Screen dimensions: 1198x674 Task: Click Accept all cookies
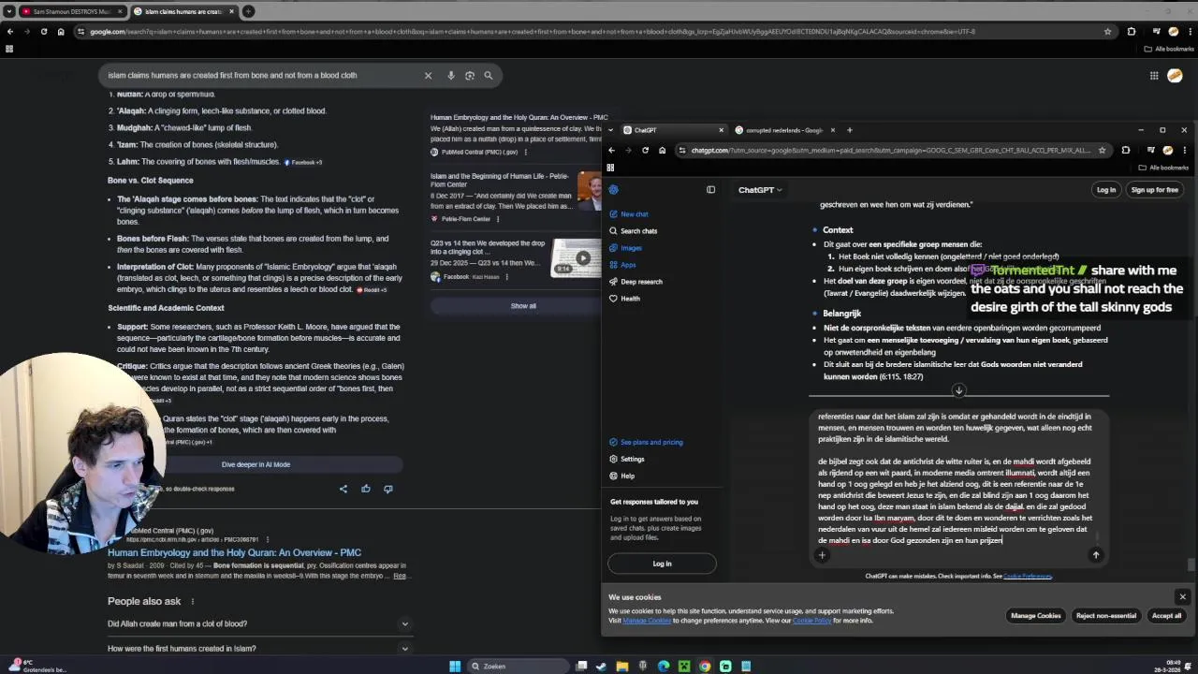tap(1166, 615)
